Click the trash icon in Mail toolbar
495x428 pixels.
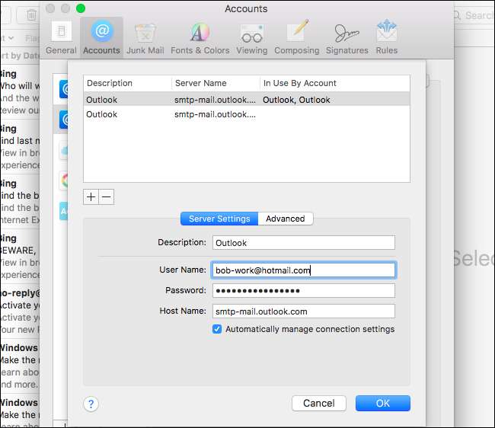(x=31, y=14)
